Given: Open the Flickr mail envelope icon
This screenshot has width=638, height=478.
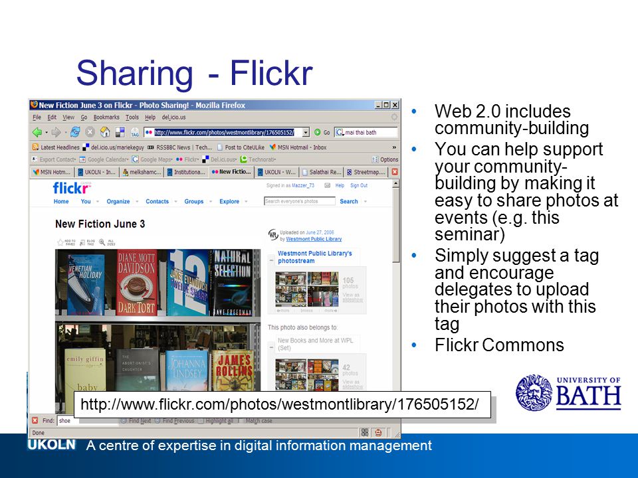Looking at the screenshot, I should point(327,185).
